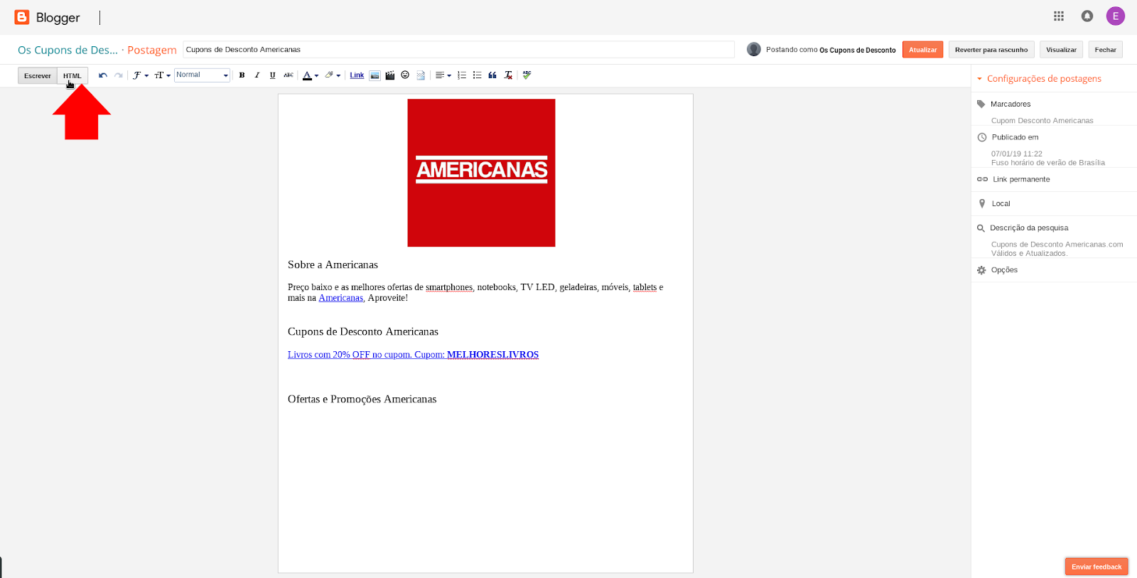Switch to the Escrever compose tab
1137x578 pixels.
(38, 75)
